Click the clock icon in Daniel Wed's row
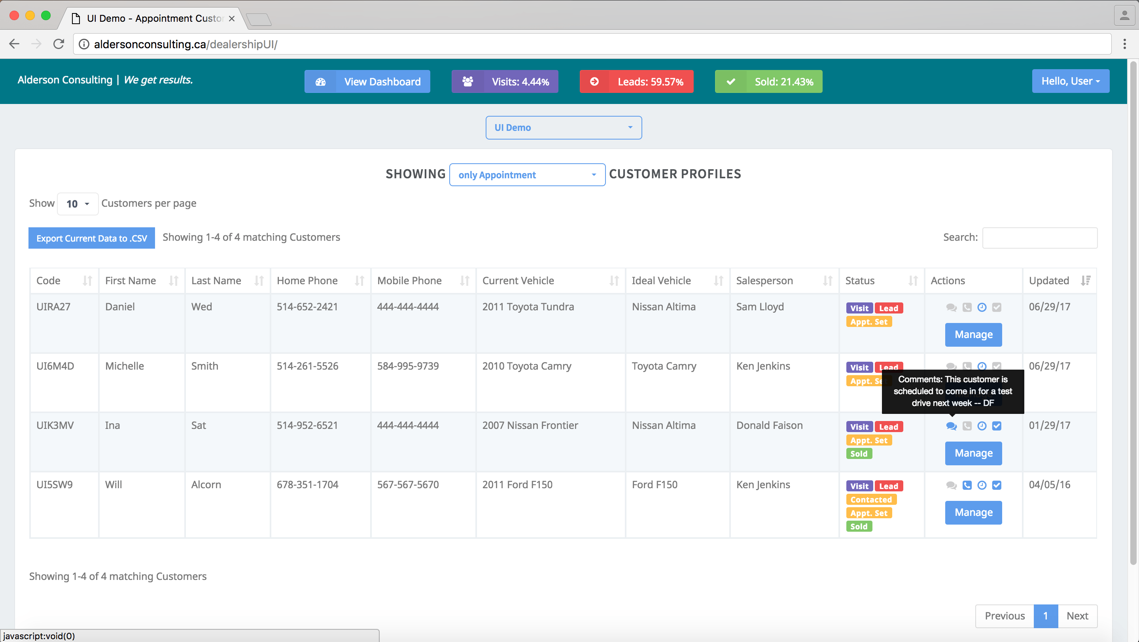 (982, 307)
